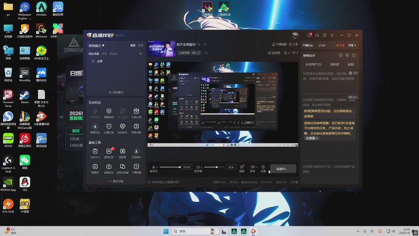Open 录制 dropdown arrow
This screenshot has width=419, height=236.
256,167
